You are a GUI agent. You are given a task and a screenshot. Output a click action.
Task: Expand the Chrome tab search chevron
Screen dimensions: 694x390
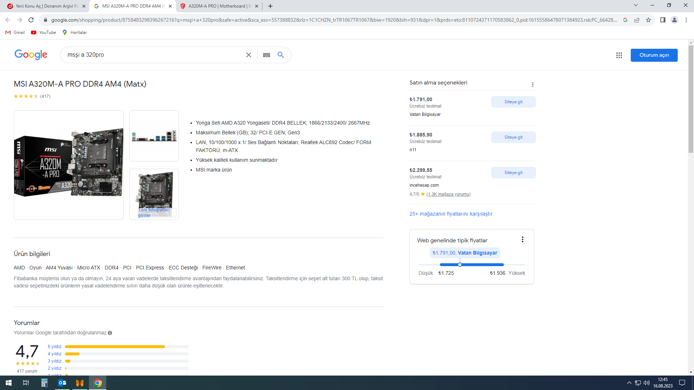click(x=635, y=5)
